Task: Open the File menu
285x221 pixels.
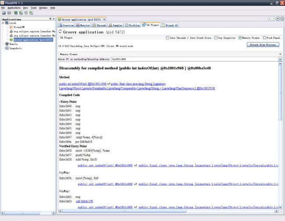Action: 3,8
